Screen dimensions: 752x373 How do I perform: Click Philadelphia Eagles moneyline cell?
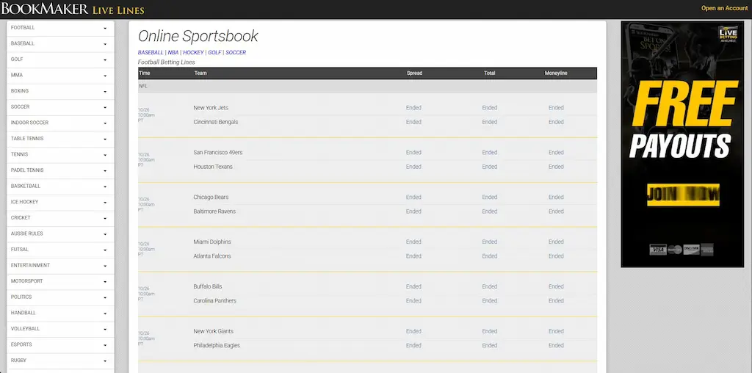556,346
